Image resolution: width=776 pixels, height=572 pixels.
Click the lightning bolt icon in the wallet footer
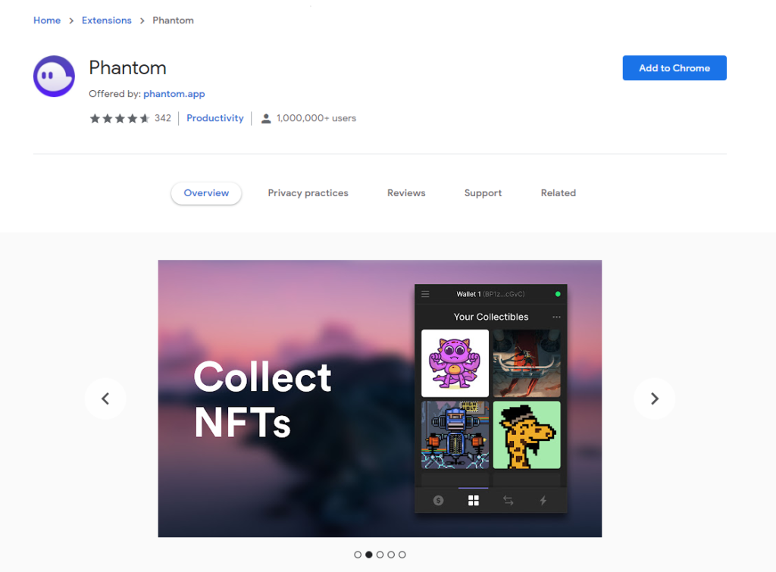click(543, 500)
